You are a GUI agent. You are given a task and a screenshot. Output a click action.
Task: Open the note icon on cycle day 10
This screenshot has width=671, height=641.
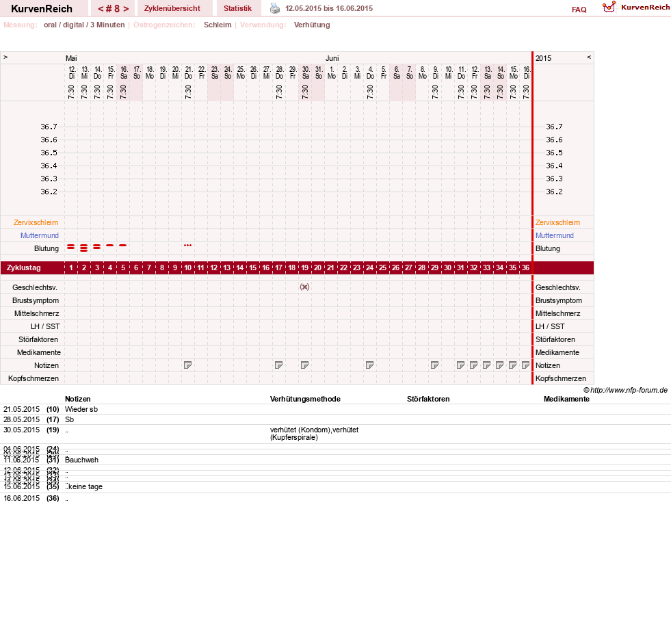click(x=187, y=365)
